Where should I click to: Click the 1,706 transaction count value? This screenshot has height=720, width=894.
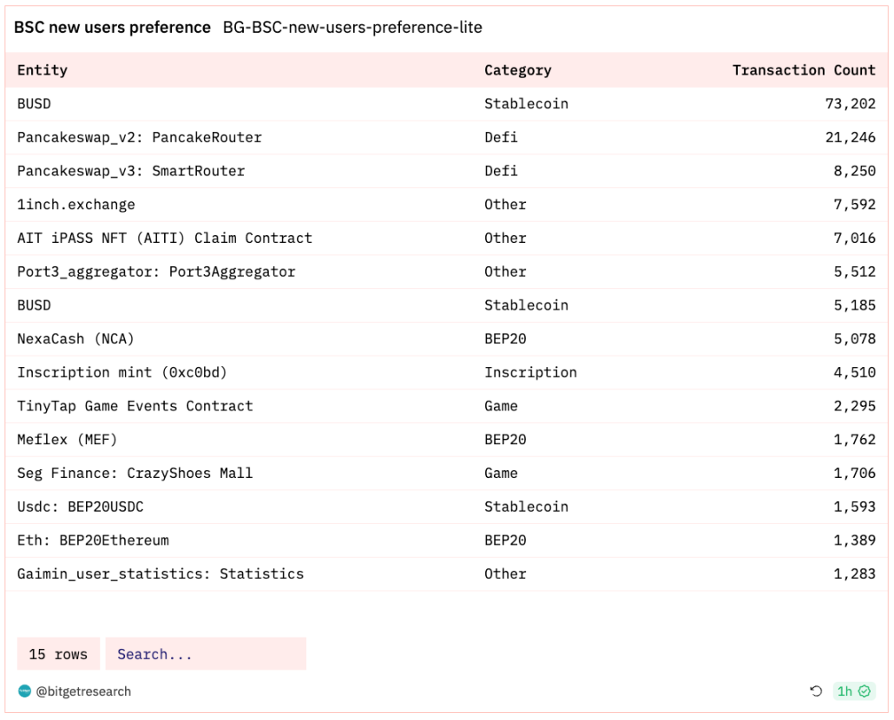(854, 474)
